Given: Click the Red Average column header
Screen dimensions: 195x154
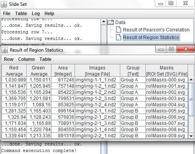Looking at the screenshot, I should pos(14,71).
